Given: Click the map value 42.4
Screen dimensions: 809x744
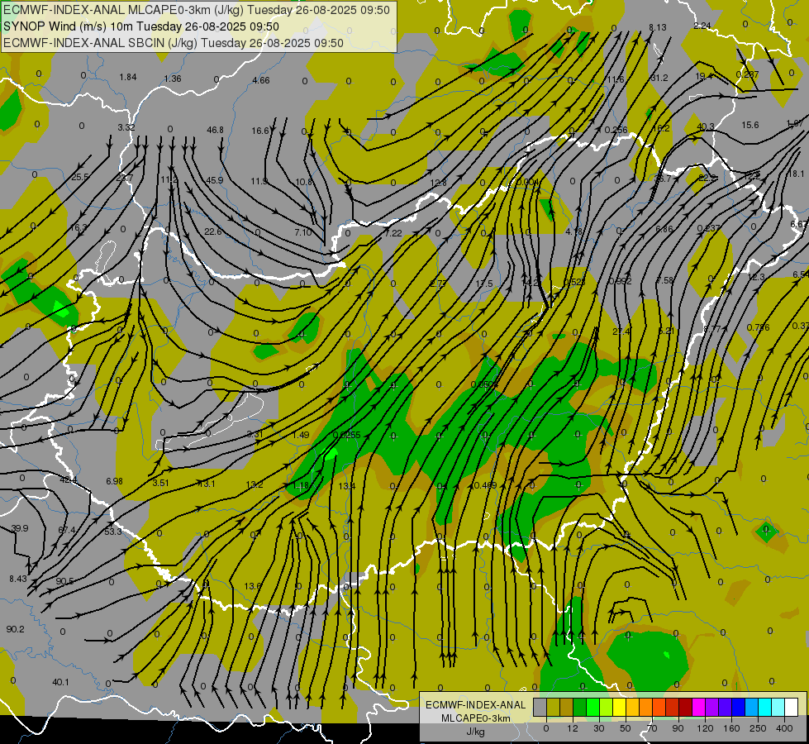Looking at the screenshot, I should point(68,480).
